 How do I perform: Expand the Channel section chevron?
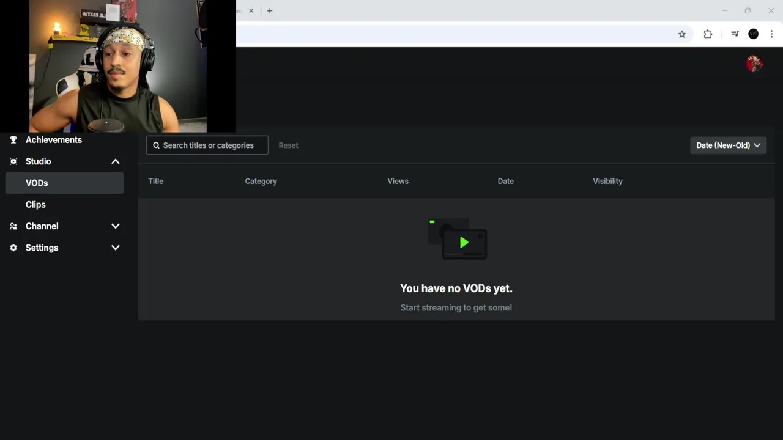pyautogui.click(x=115, y=226)
